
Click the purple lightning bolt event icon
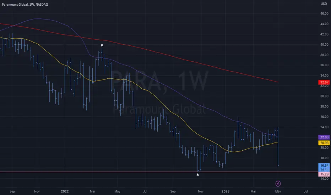(278, 184)
